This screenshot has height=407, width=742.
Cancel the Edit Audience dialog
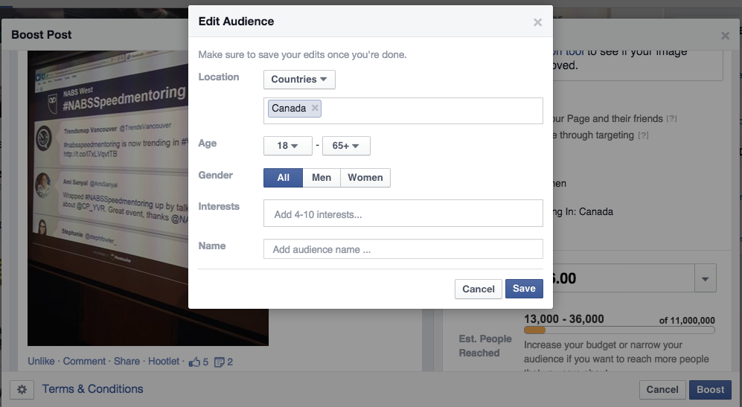point(479,289)
